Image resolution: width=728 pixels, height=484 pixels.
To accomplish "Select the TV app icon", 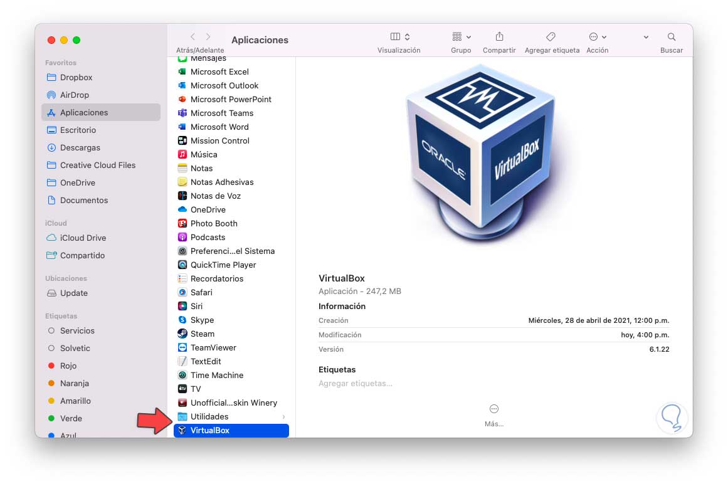I will click(x=182, y=389).
